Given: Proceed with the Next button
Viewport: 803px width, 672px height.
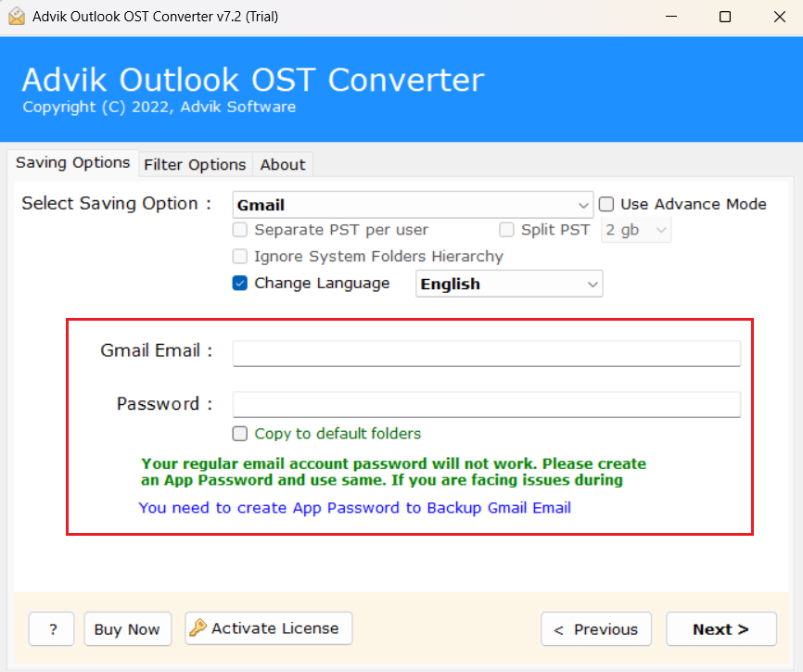Looking at the screenshot, I should [721, 628].
